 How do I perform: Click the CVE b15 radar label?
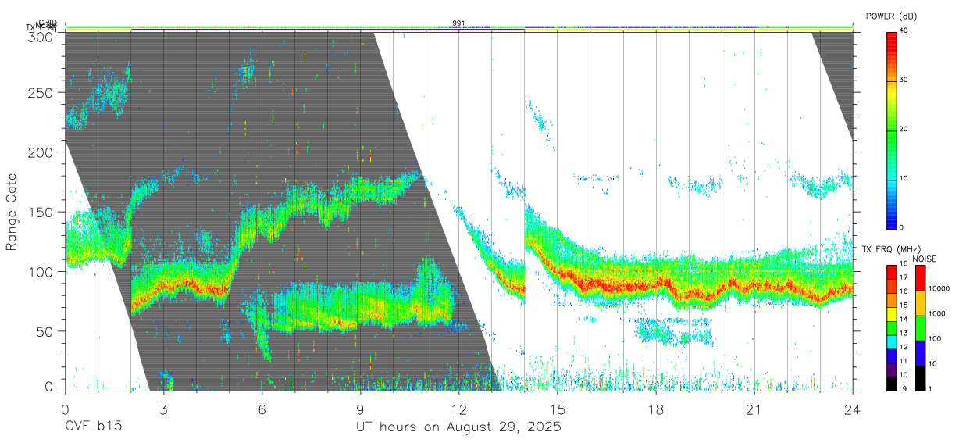(x=93, y=427)
